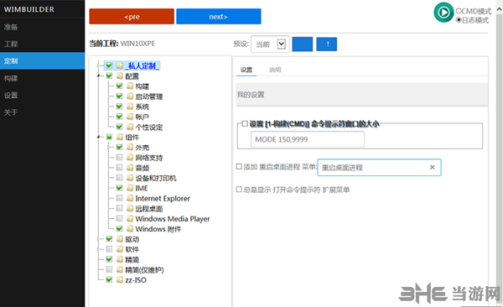Check the 网络支持 tree checkbox

pos(119,158)
